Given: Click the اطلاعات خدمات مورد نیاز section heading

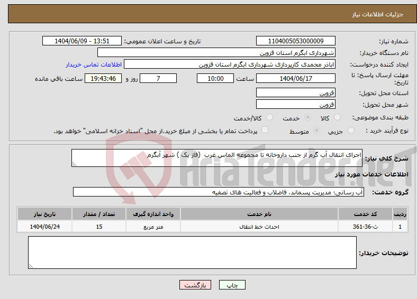Looking at the screenshot, I should click(371, 174).
